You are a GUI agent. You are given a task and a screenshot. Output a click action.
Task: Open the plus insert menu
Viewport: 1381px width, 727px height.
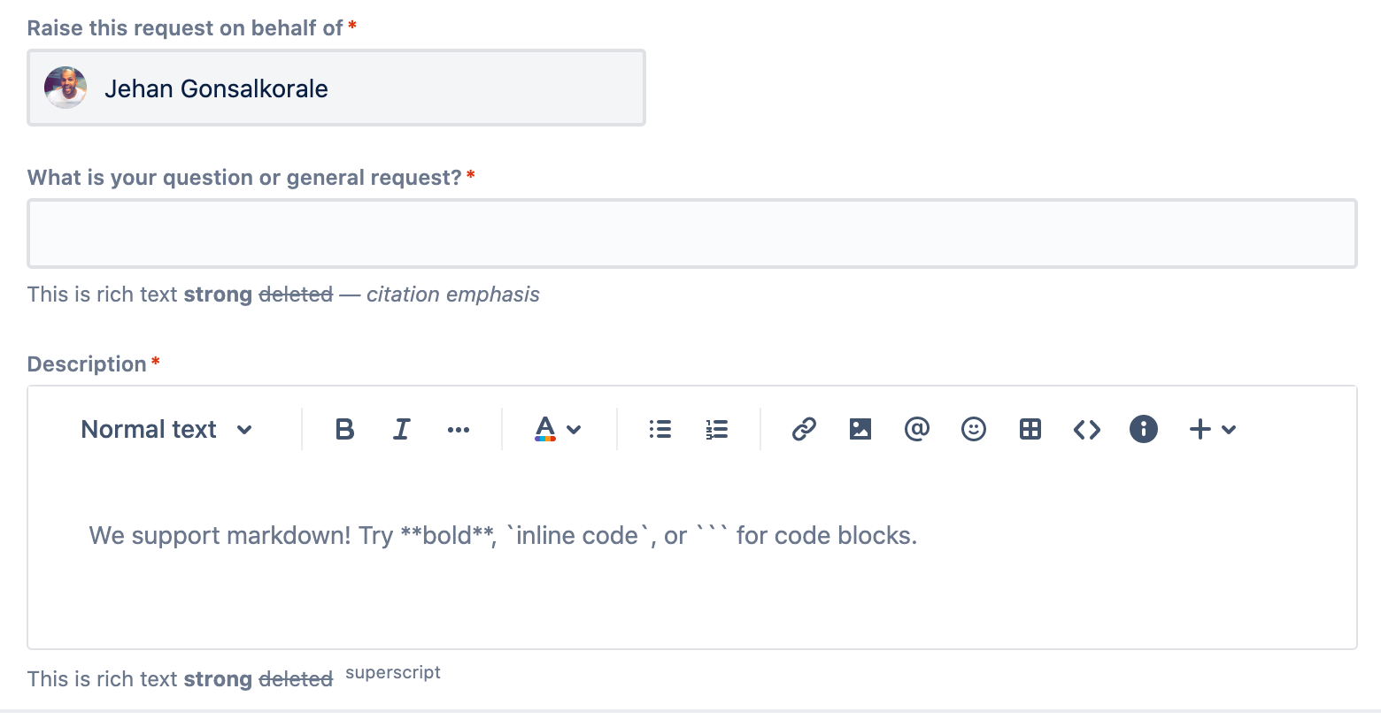(1212, 430)
